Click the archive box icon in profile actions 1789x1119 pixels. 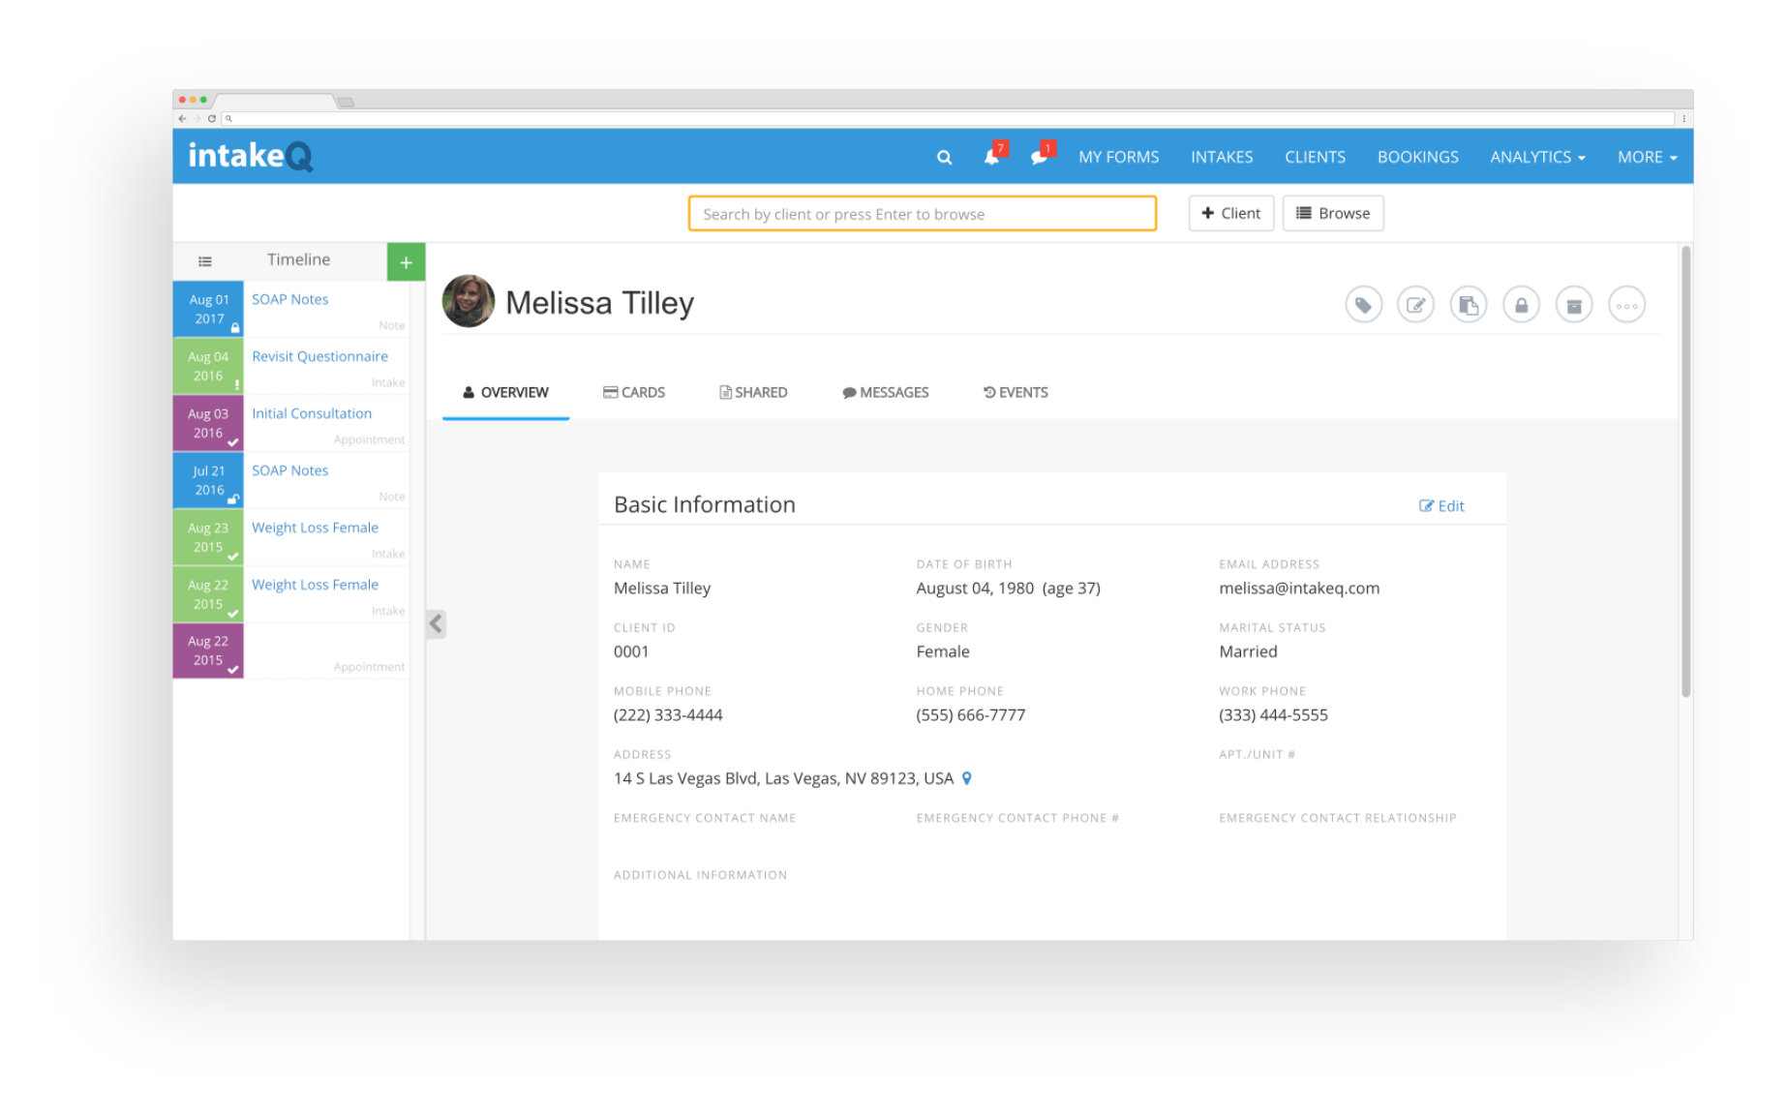click(1574, 304)
